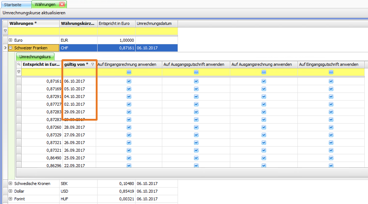Image resolution: width=368 pixels, height=204 pixels.
Task: Click the Umrechnungsdatum column header
Action: pos(156,23)
